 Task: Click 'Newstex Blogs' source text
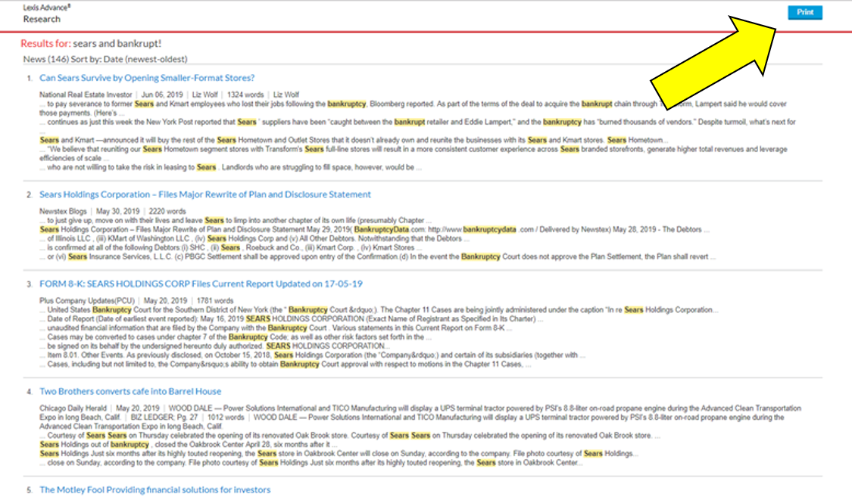[63, 211]
